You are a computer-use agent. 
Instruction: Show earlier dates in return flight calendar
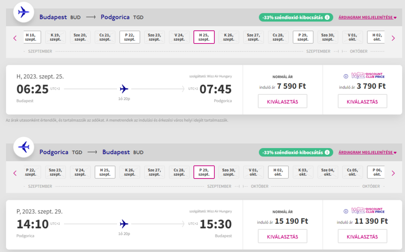15,173
